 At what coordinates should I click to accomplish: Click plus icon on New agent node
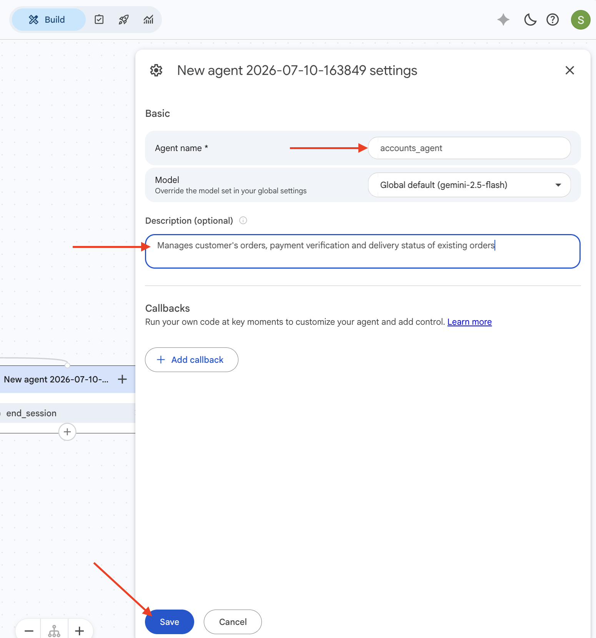point(122,379)
